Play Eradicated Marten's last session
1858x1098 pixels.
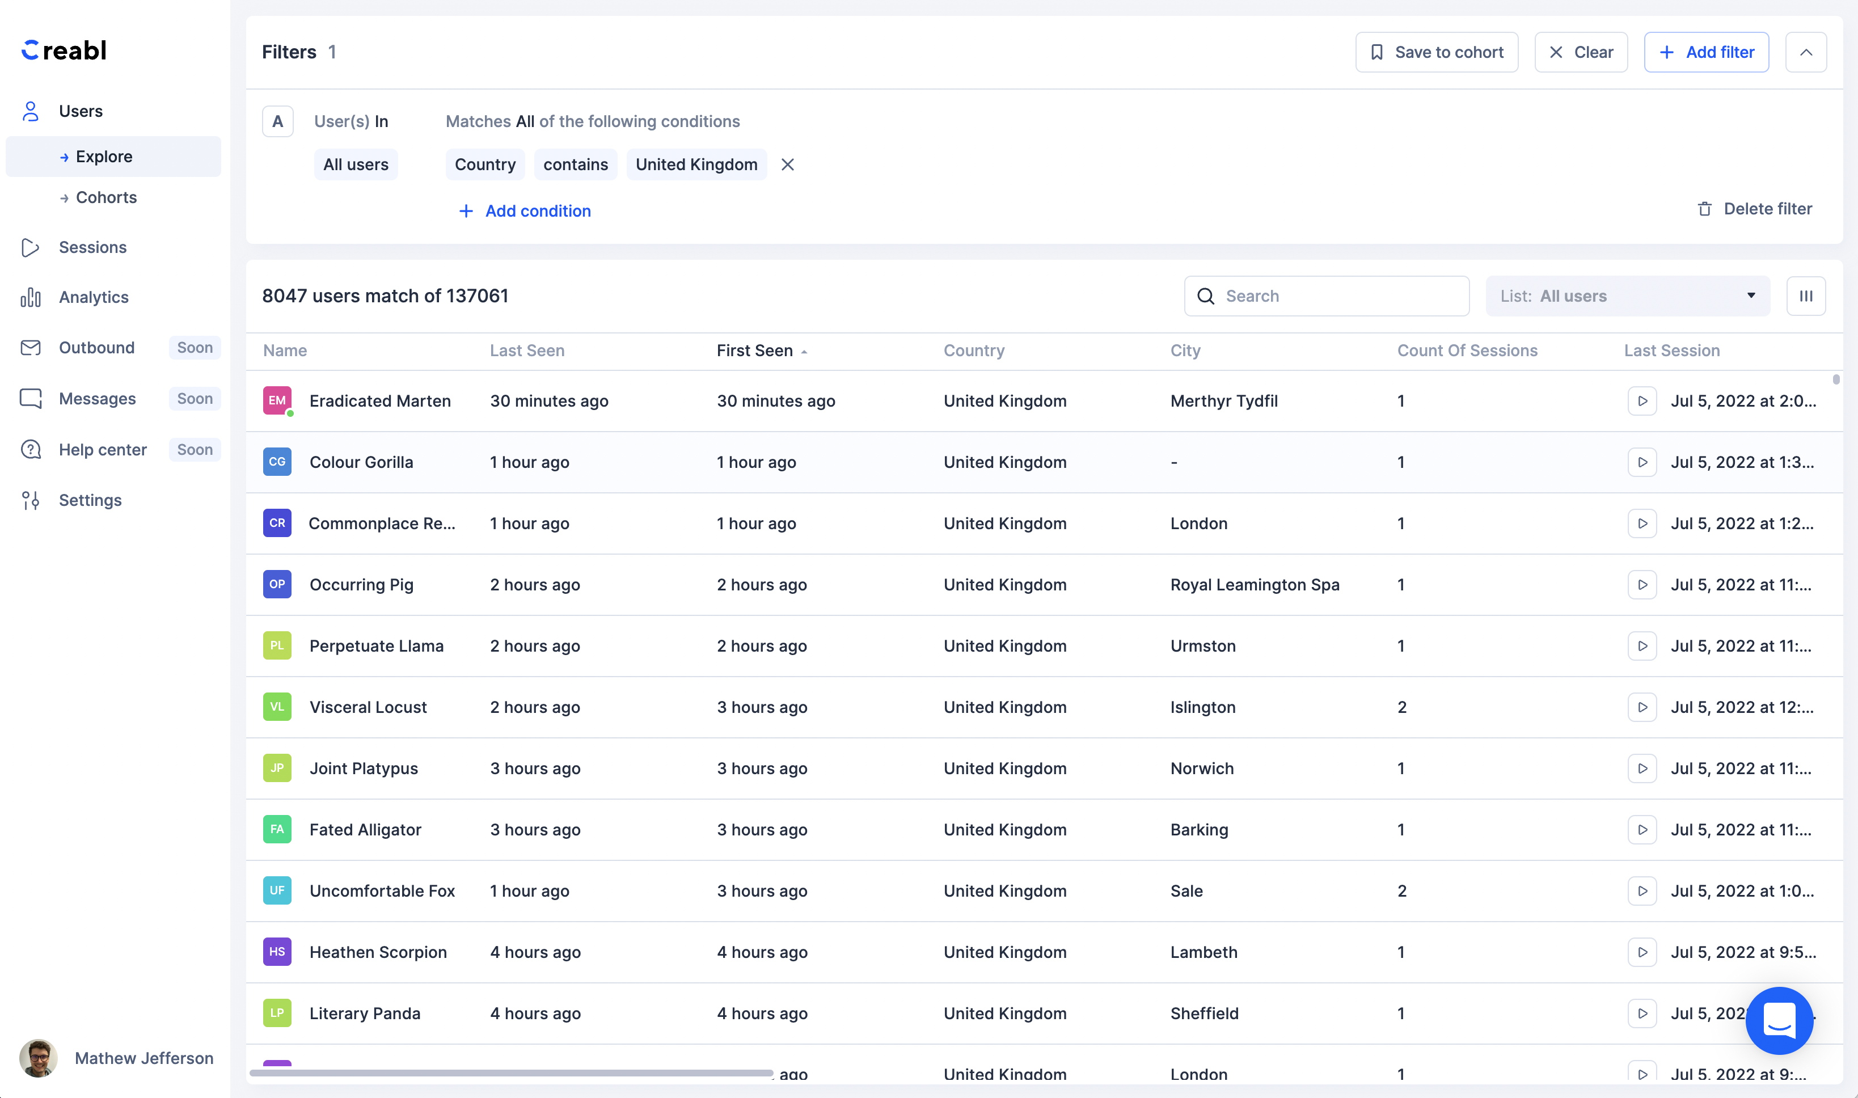coord(1642,401)
